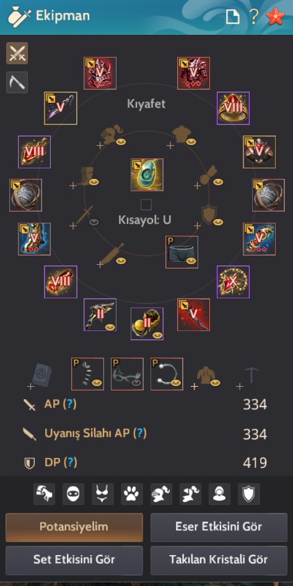Toggle underwear display icon in bottom row
Viewport: 293px width, 586px height.
(103, 494)
